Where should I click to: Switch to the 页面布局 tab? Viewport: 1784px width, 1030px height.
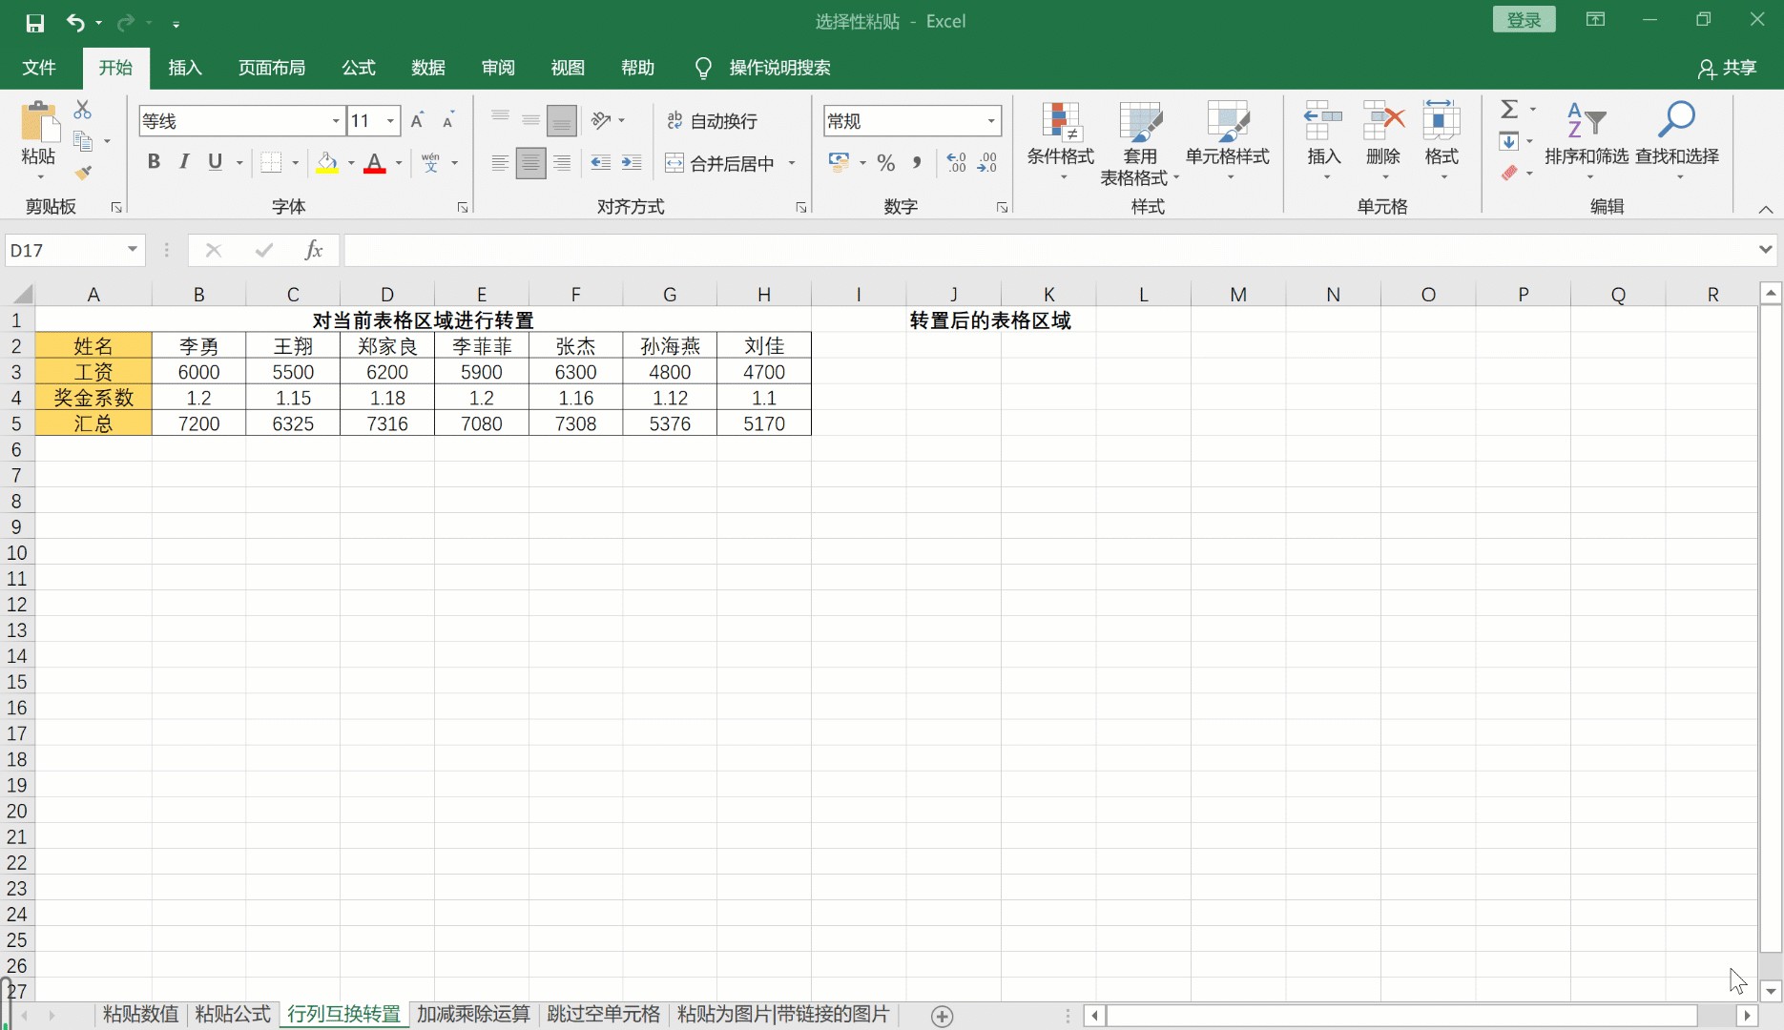point(272,68)
